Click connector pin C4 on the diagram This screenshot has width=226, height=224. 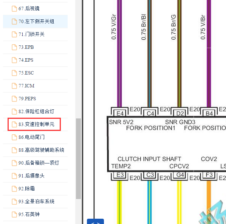[x=150, y=114]
